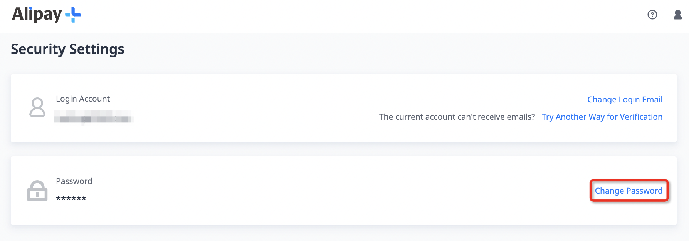This screenshot has height=241, width=689.
Task: Click the highlighted Change Password option
Action: (x=629, y=191)
